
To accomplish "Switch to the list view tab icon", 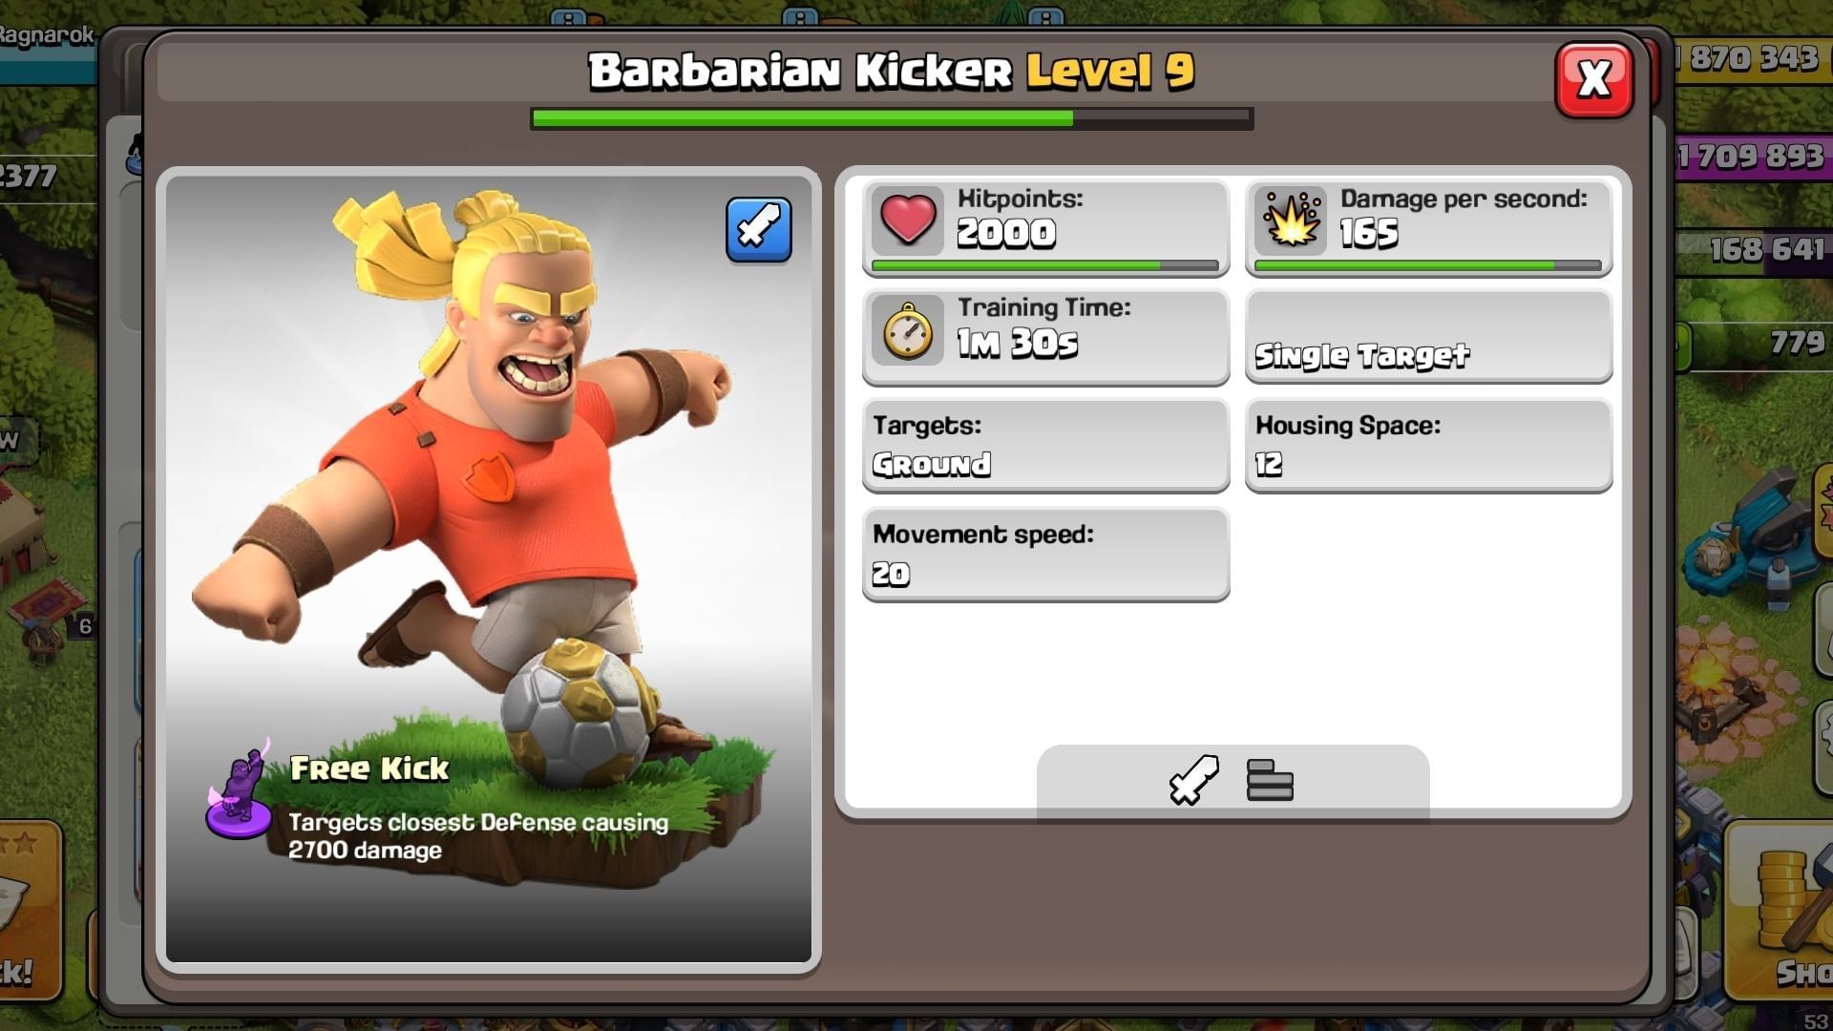I will pos(1270,780).
